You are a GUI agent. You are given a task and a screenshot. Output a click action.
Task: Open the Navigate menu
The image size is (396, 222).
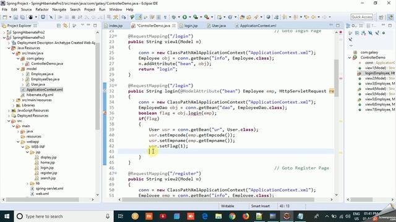[59, 10]
